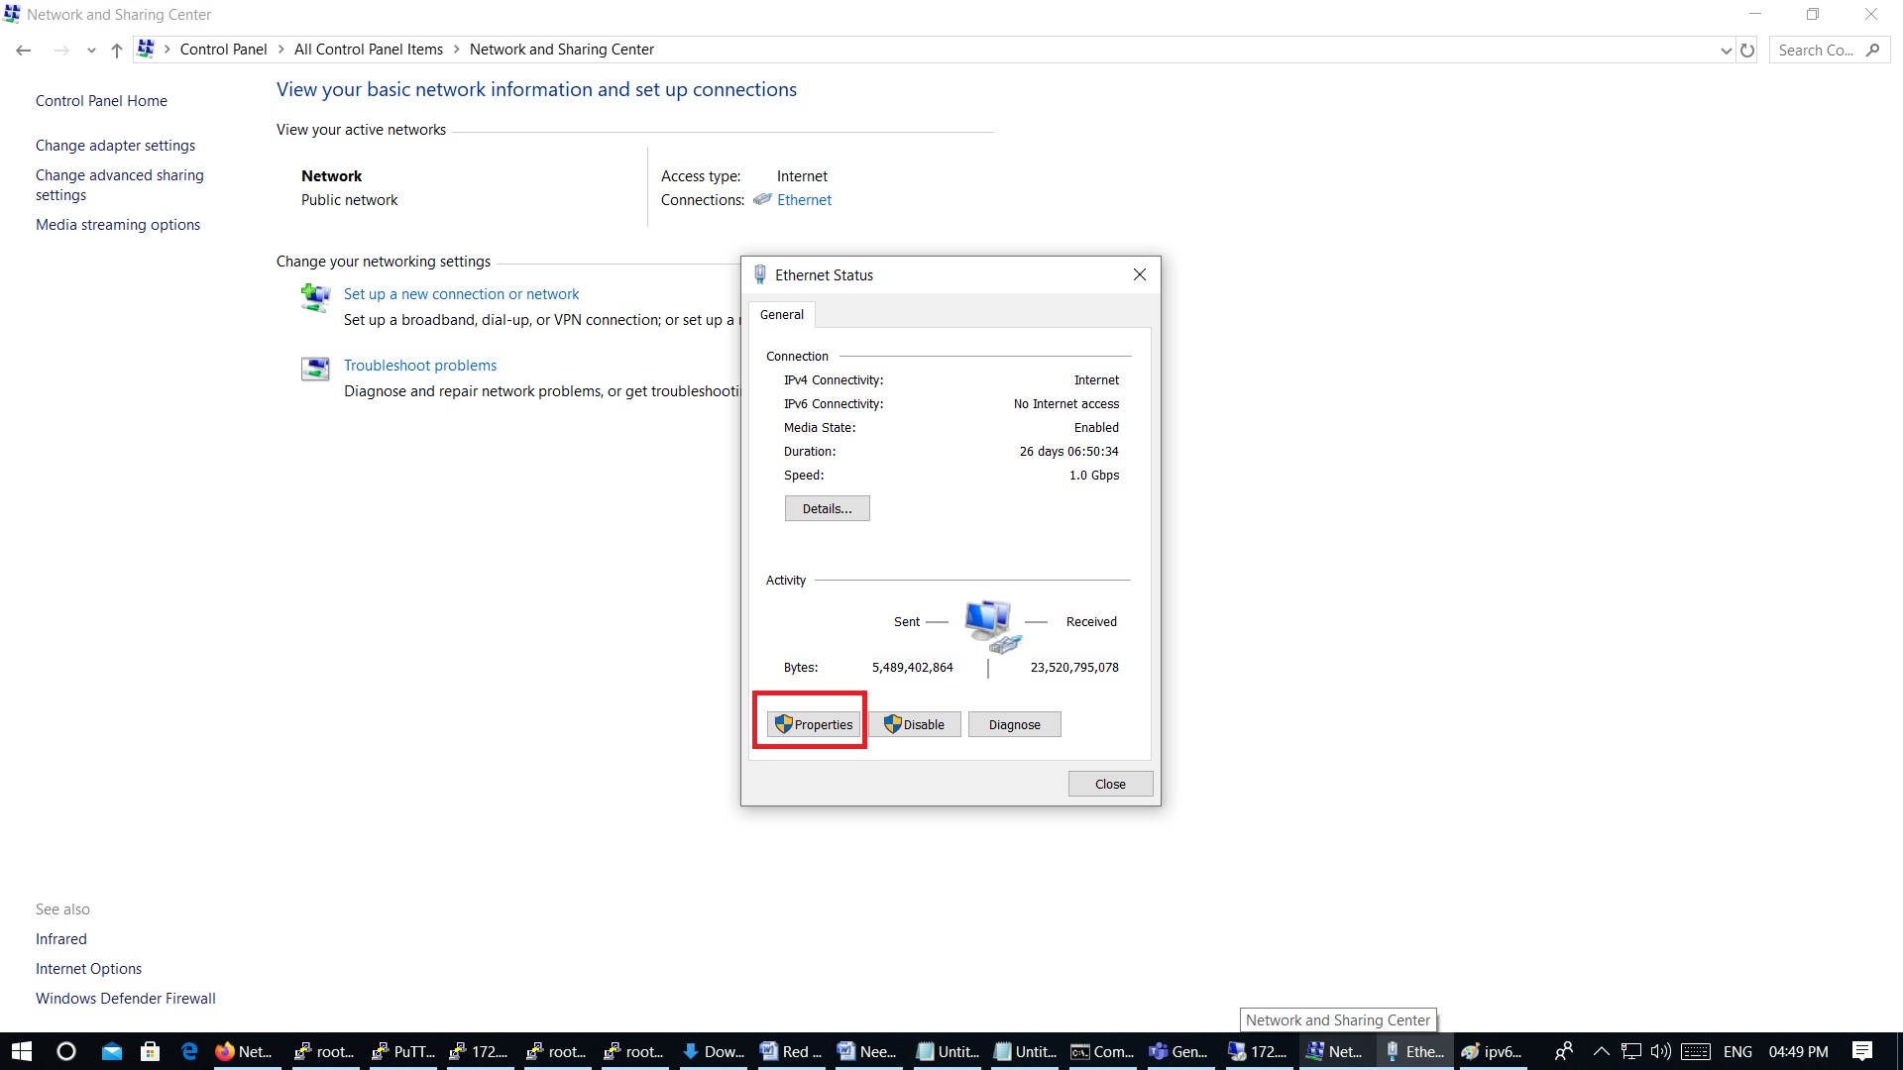Go up one level with Up arrow
1903x1070 pixels.
[x=117, y=50]
